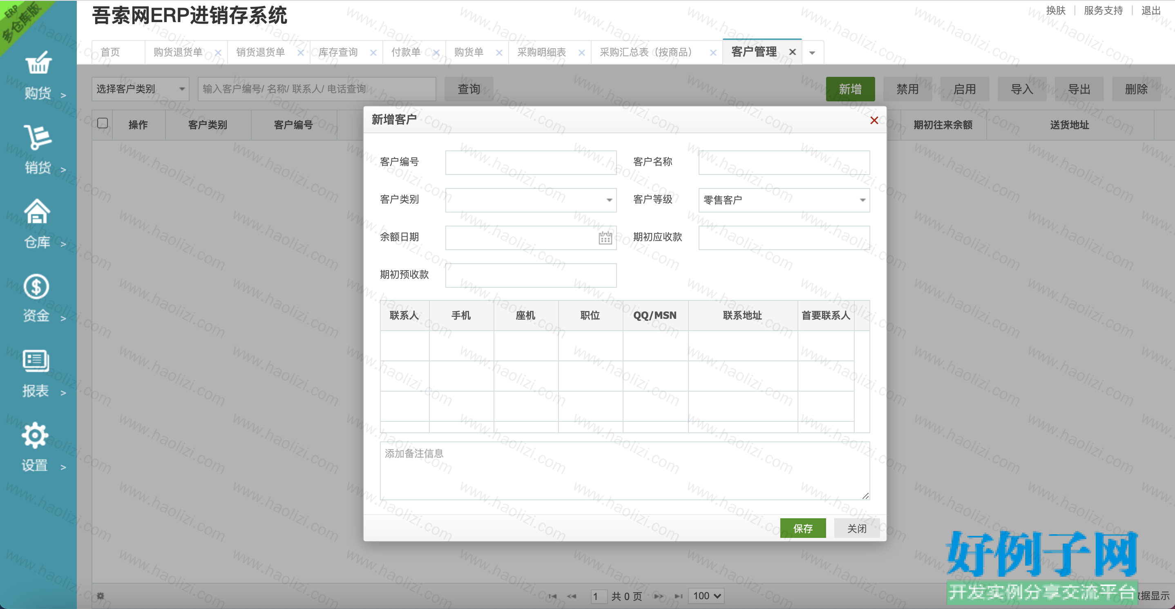Screen dimensions: 1175x609
Task: Open the tab list overflow arrow
Action: [x=812, y=53]
